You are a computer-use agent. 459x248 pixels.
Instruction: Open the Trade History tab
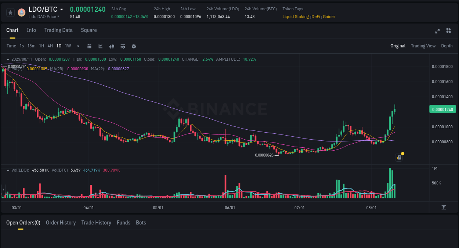pos(96,223)
